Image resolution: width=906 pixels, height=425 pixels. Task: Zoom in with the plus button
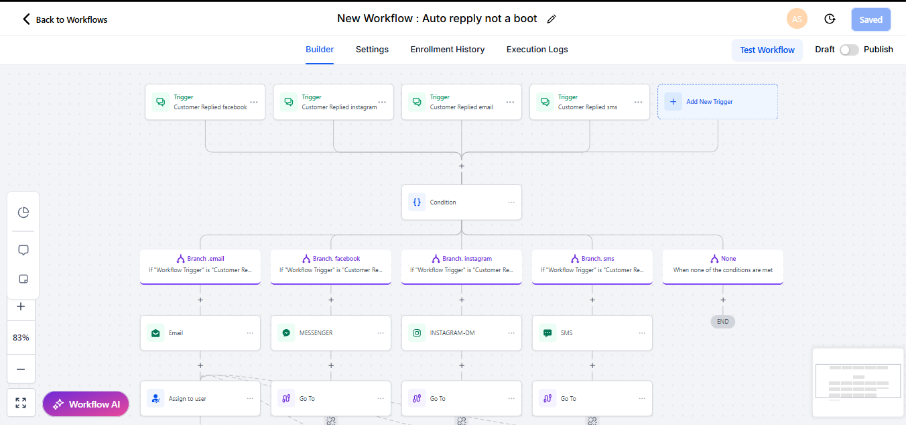point(21,306)
